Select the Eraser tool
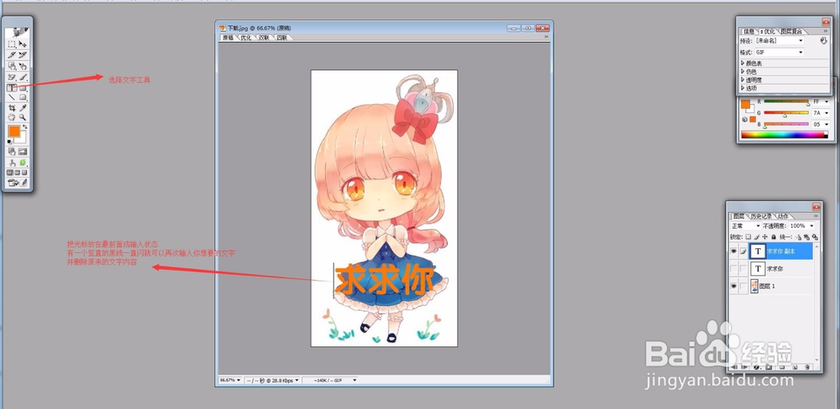The height and width of the screenshot is (409, 840). (x=11, y=77)
